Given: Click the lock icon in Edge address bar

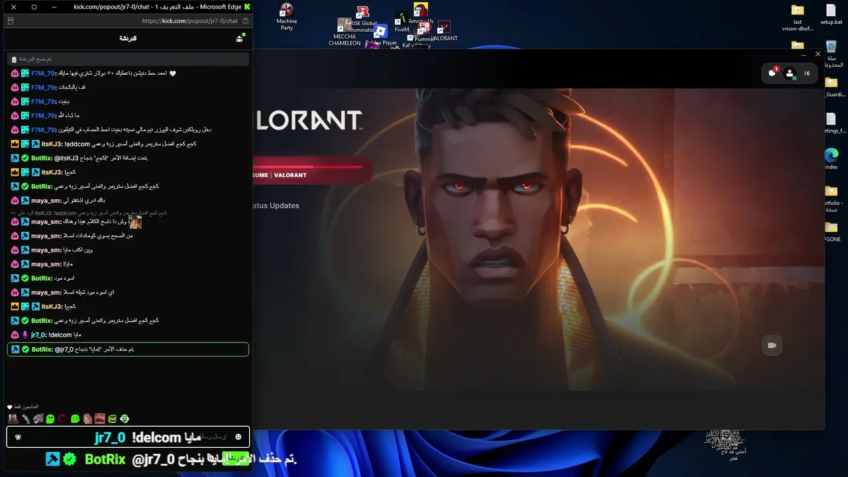Looking at the screenshot, I should [x=246, y=21].
